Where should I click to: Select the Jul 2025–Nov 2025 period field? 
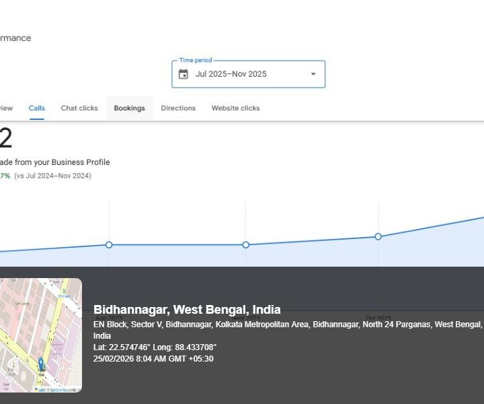(x=231, y=74)
